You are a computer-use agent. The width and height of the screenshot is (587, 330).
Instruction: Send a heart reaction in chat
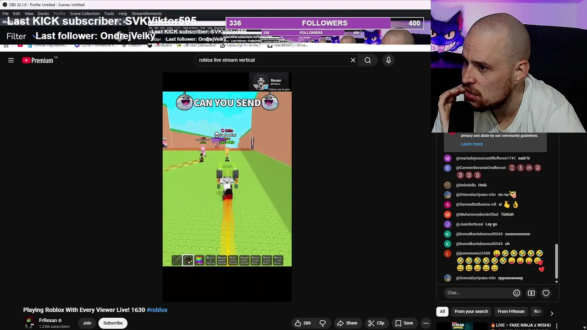point(546,293)
